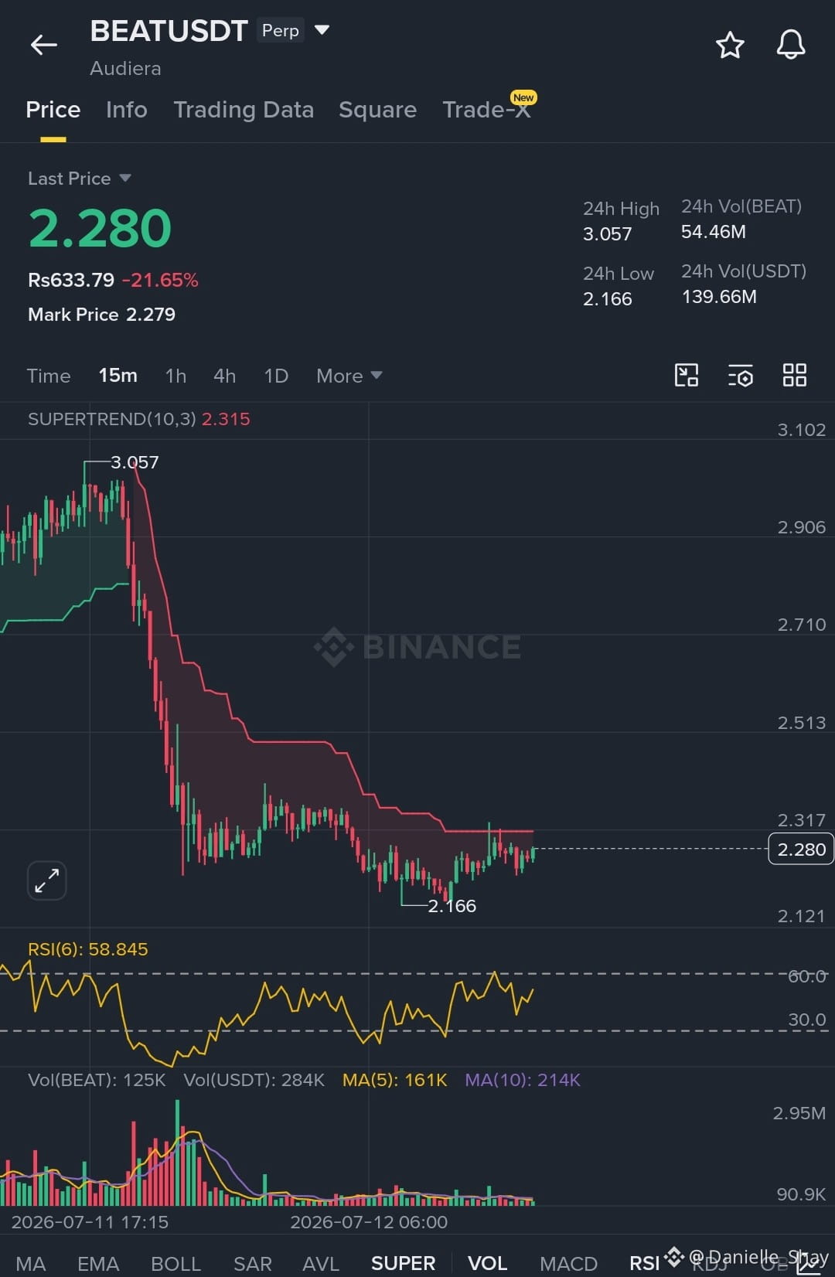835x1277 pixels.
Task: Open the chart drawing tools icon
Action: coord(687,376)
